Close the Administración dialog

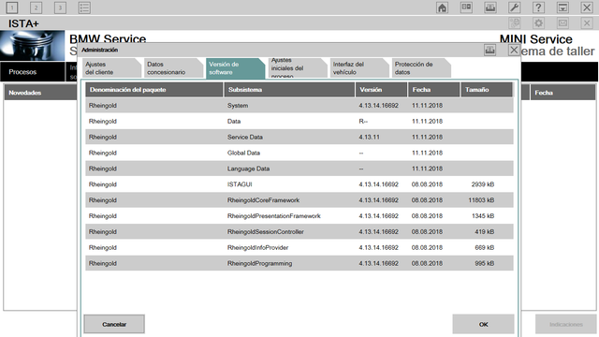tap(514, 50)
